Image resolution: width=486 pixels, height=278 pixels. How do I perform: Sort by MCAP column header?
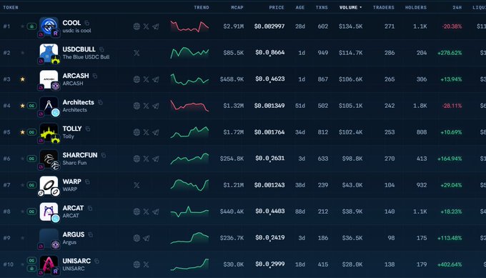(x=237, y=7)
